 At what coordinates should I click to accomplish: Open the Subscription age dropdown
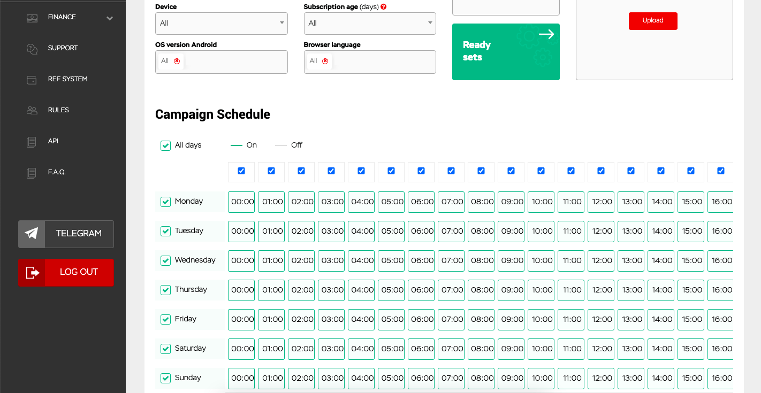point(369,24)
